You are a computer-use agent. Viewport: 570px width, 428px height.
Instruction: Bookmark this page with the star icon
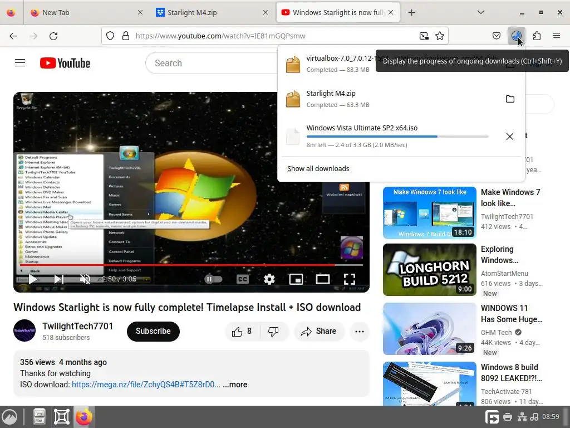pyautogui.click(x=440, y=36)
